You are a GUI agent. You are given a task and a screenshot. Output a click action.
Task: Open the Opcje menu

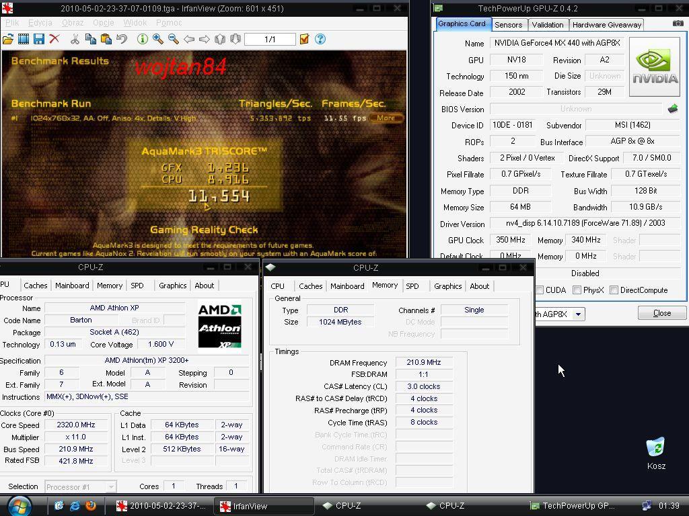[x=103, y=23]
